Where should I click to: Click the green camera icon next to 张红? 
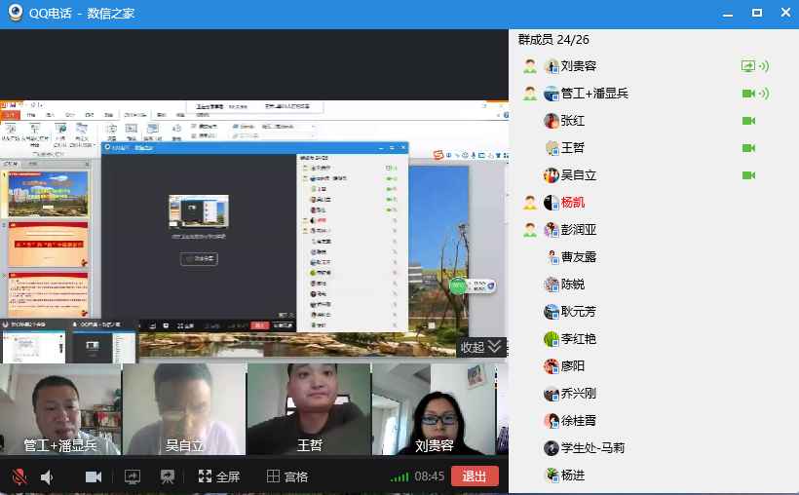pos(748,121)
